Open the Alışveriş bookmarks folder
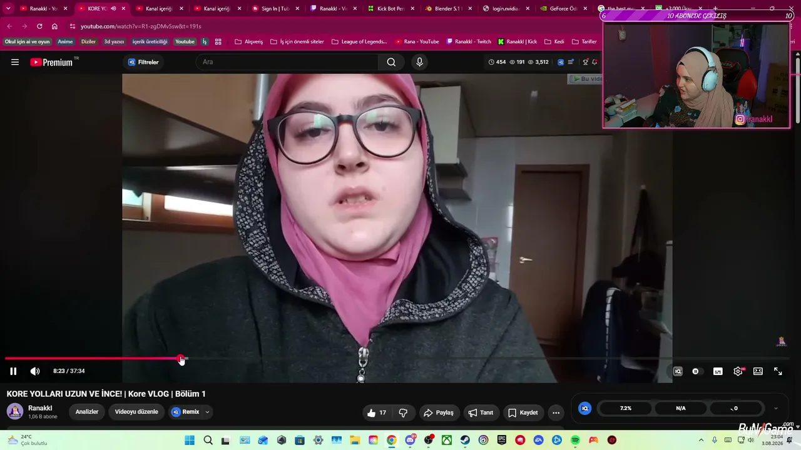 pos(248,42)
